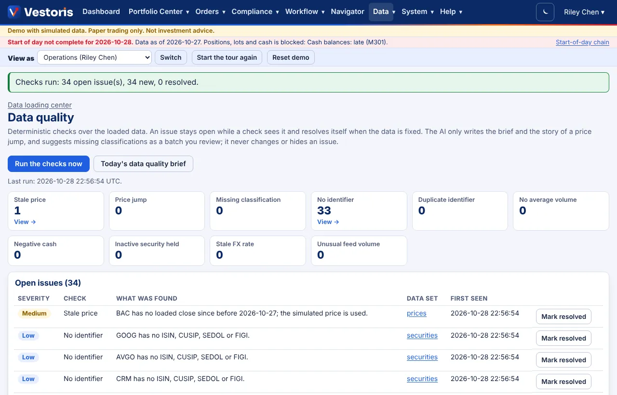Mark the GOOG issue resolved
Image resolution: width=617 pixels, height=395 pixels.
pos(563,338)
